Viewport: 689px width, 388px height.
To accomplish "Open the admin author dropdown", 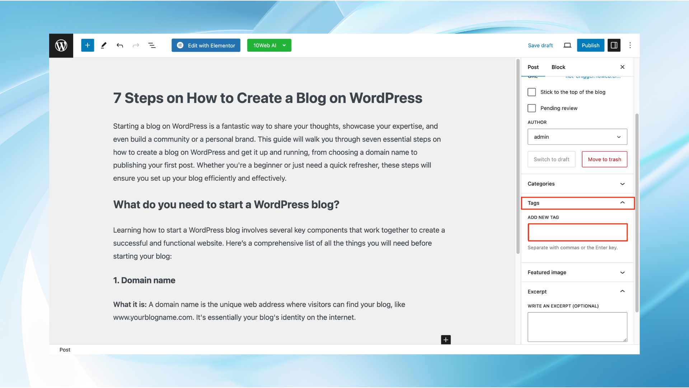I will click(x=577, y=137).
